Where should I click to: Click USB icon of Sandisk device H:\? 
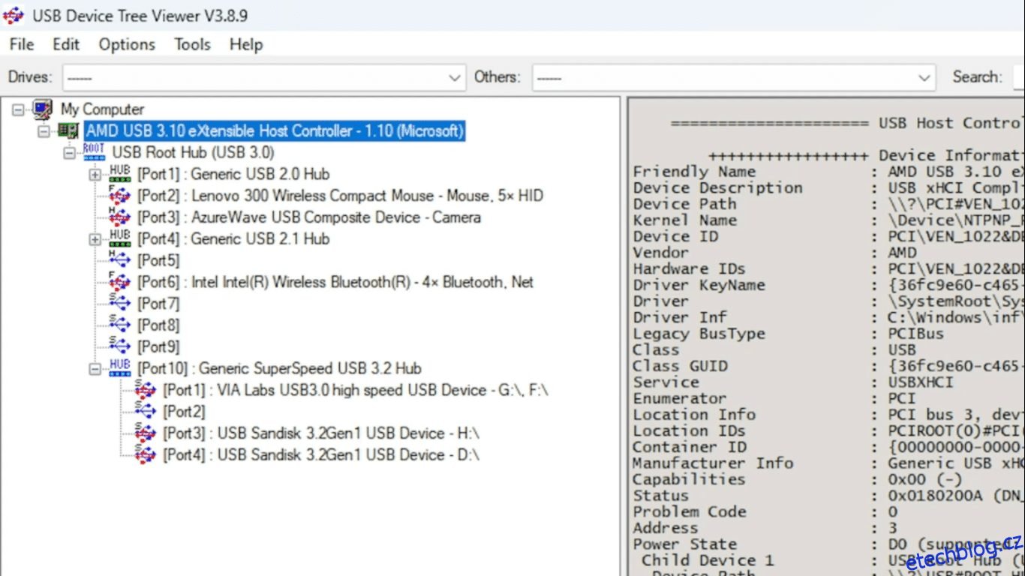coord(145,433)
